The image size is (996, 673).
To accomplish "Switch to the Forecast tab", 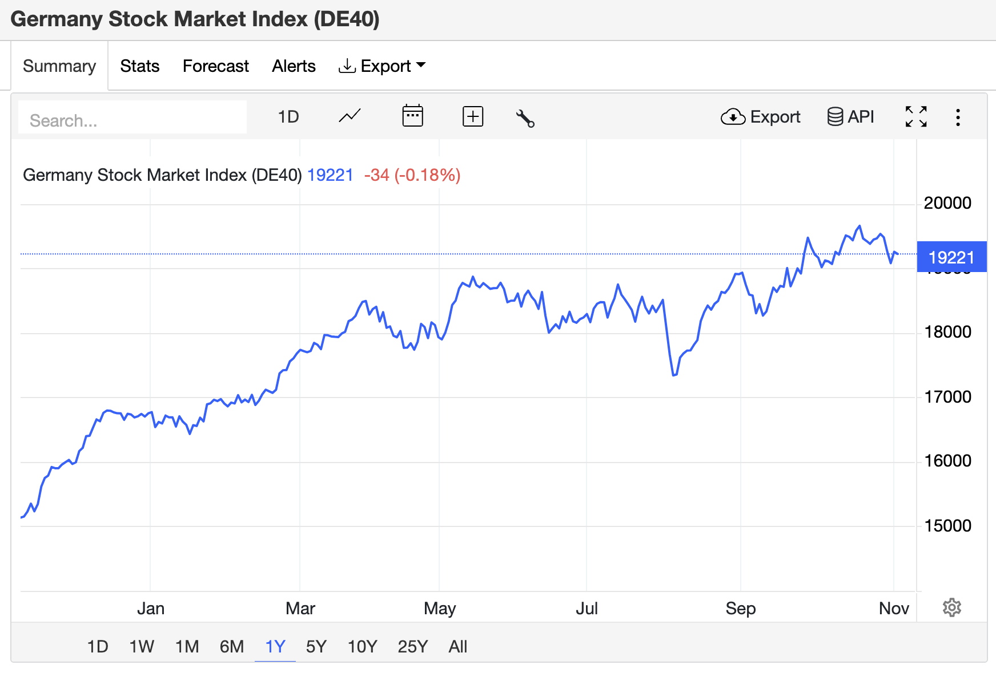I will pos(216,66).
